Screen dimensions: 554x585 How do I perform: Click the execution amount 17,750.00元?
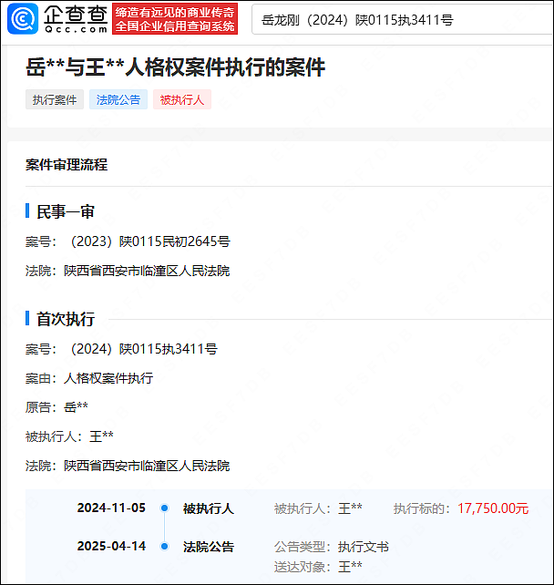click(x=493, y=508)
